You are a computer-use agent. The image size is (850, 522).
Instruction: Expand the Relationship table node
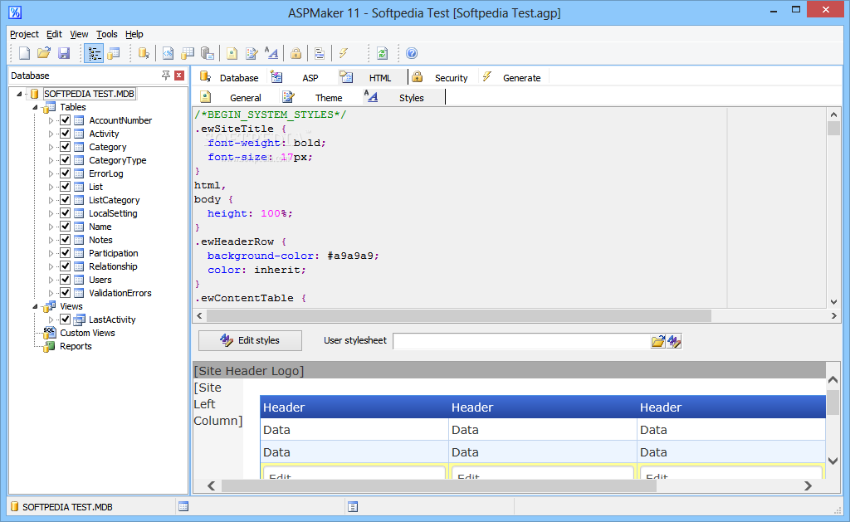tap(51, 266)
